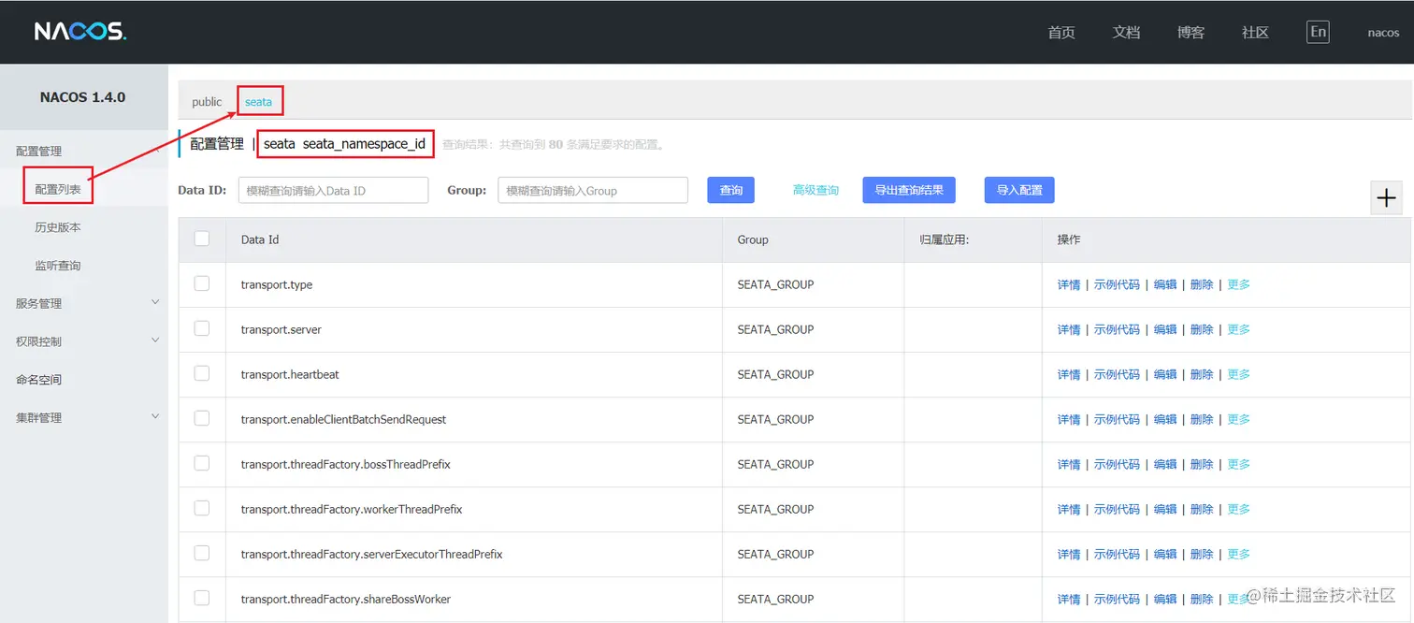Open 更多 menu for transport.server
The height and width of the screenshot is (623, 1414).
pyautogui.click(x=1238, y=329)
